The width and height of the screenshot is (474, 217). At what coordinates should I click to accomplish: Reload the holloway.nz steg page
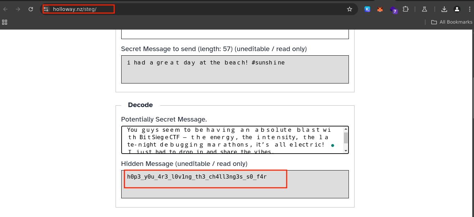pyautogui.click(x=31, y=9)
